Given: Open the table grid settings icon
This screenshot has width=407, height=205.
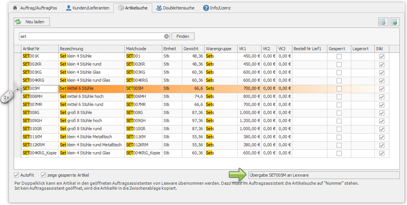Looking at the screenshot, I should click(383, 22).
